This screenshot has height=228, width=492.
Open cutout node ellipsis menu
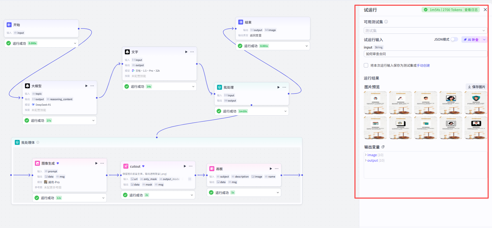191,166
